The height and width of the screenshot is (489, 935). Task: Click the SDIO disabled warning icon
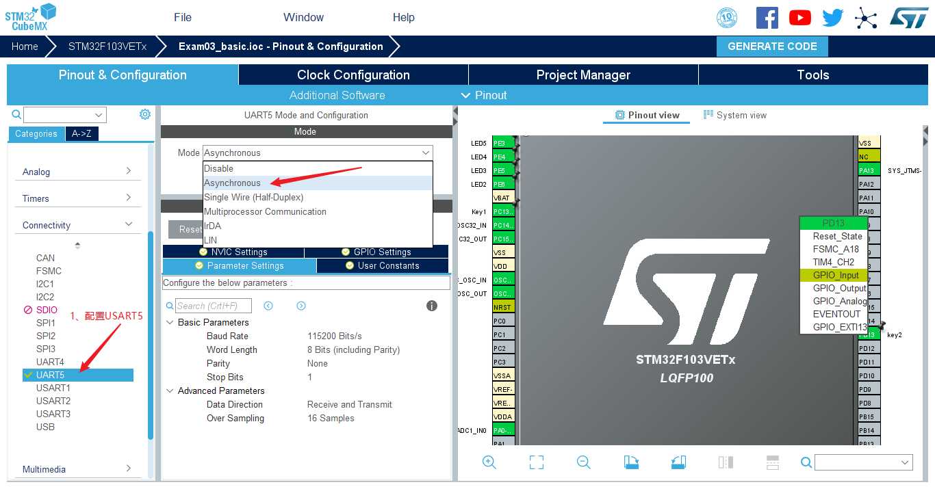(28, 310)
